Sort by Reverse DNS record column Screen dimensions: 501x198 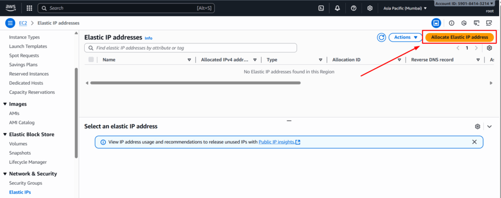coord(478,60)
